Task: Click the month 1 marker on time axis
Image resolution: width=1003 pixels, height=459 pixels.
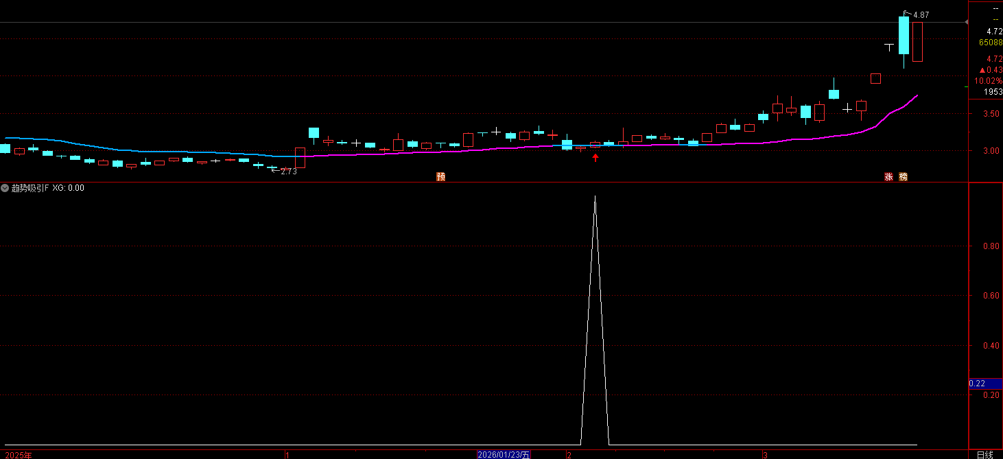Action: tap(287, 455)
